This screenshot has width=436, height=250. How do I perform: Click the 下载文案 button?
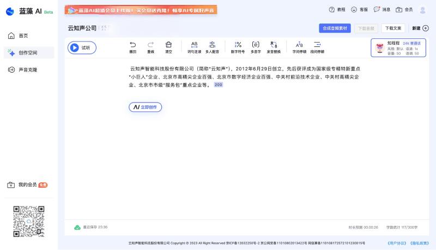[393, 28]
